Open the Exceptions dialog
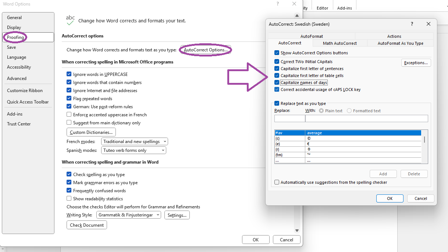The width and height of the screenshot is (448, 252). coord(416,62)
